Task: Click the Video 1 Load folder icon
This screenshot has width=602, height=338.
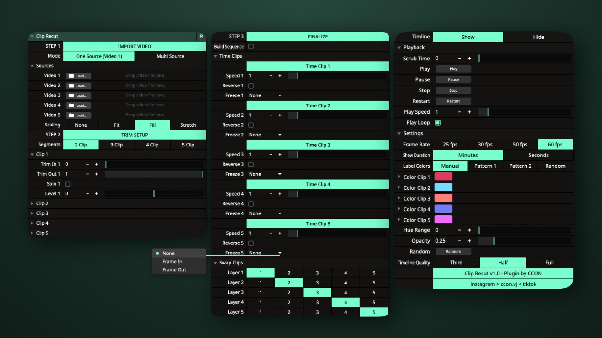Action: [x=71, y=76]
